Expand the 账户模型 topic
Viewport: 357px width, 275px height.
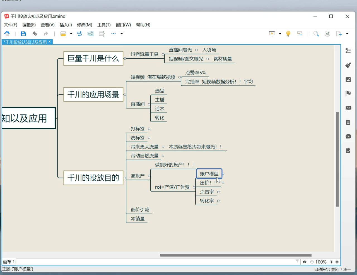(223, 174)
